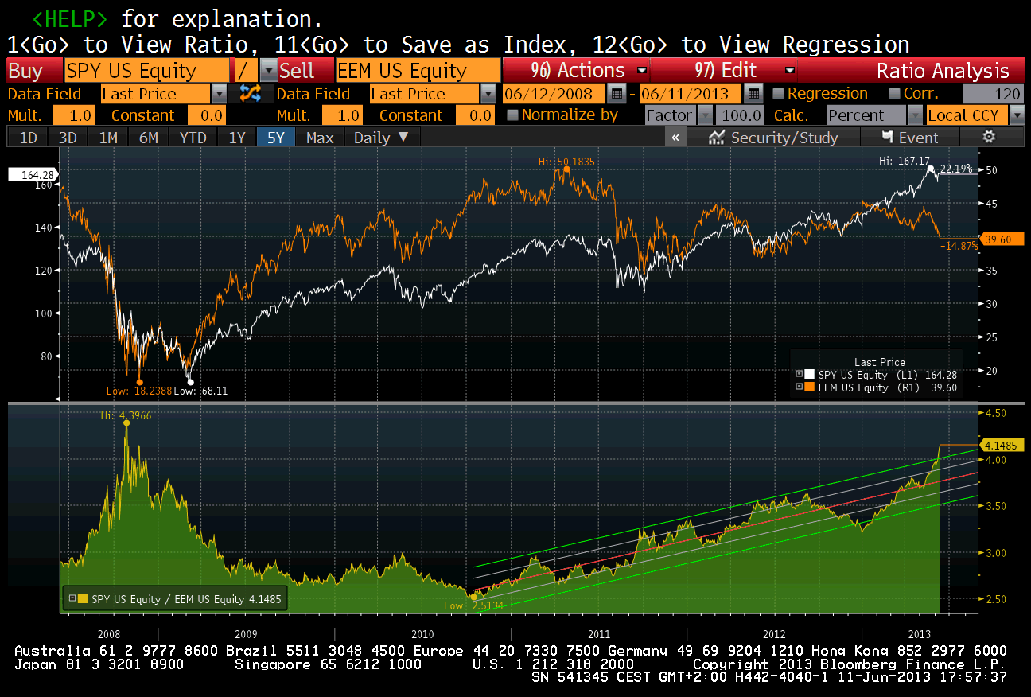The width and height of the screenshot is (1031, 697).
Task: Click the SPY US Equity security field
Action: 147,71
